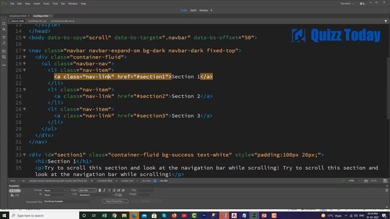
Task: Collapse the li element at line 23
Action: [24, 89]
